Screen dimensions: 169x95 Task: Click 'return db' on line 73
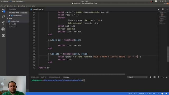[x=44, y=68]
